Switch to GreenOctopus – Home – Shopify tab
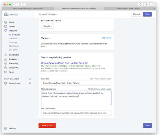Viewport: 160px width, 135px height. click(128, 9)
